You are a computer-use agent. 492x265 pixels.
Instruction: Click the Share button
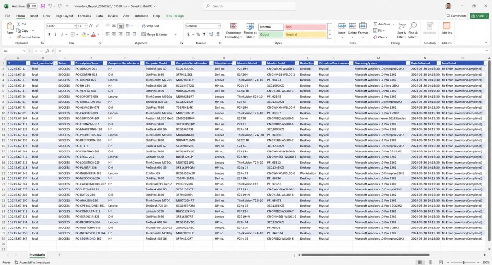pyautogui.click(x=479, y=16)
